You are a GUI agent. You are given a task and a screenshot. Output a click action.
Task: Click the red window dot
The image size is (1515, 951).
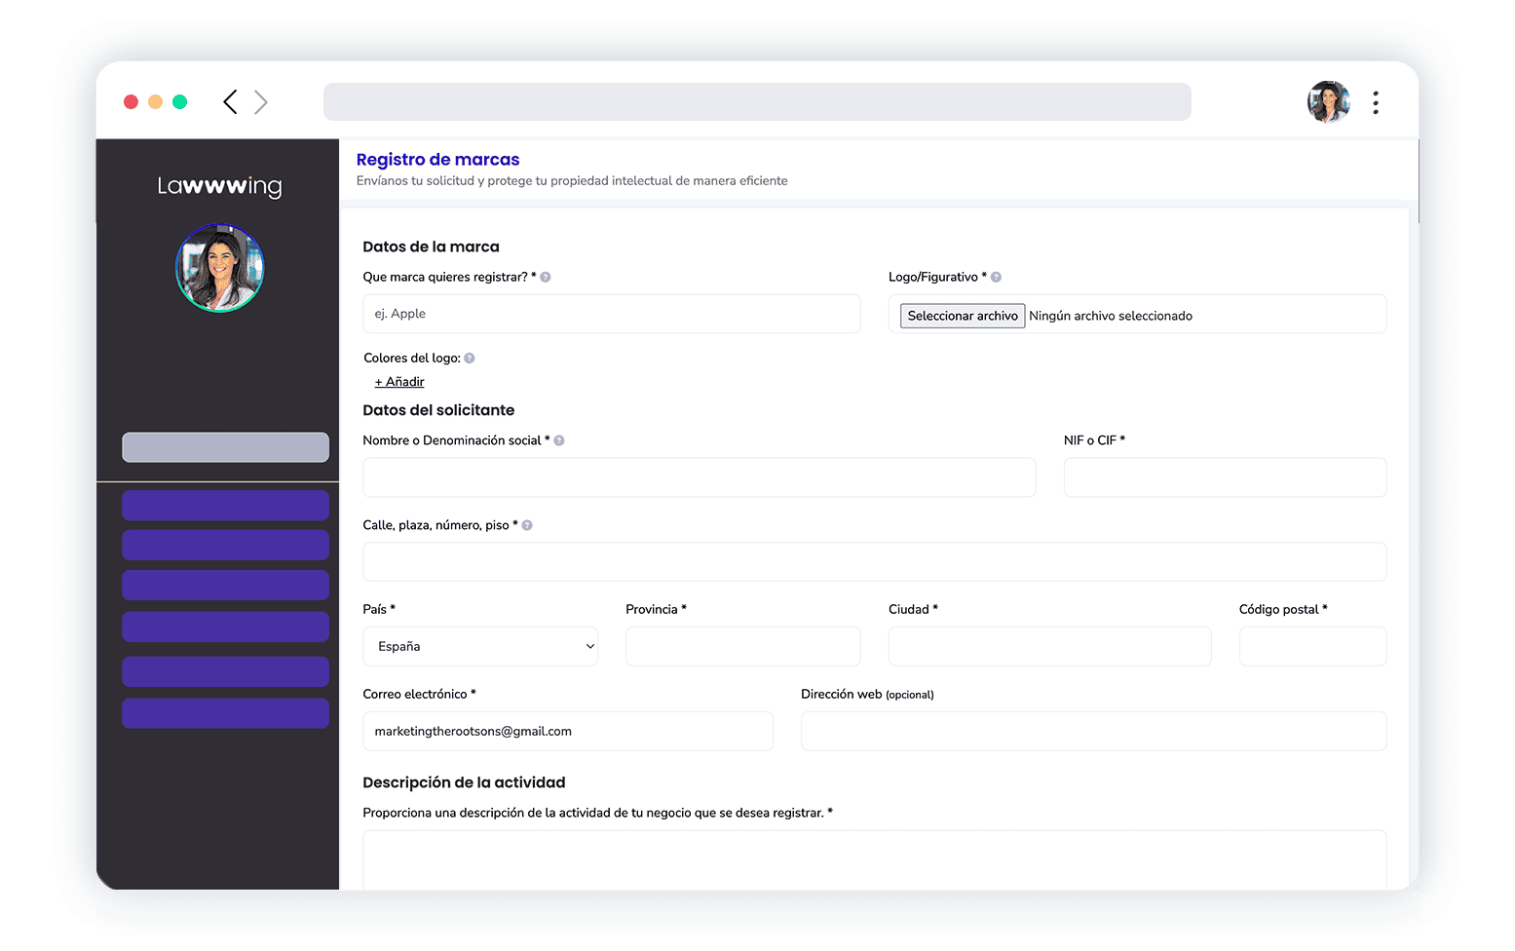[x=131, y=102]
